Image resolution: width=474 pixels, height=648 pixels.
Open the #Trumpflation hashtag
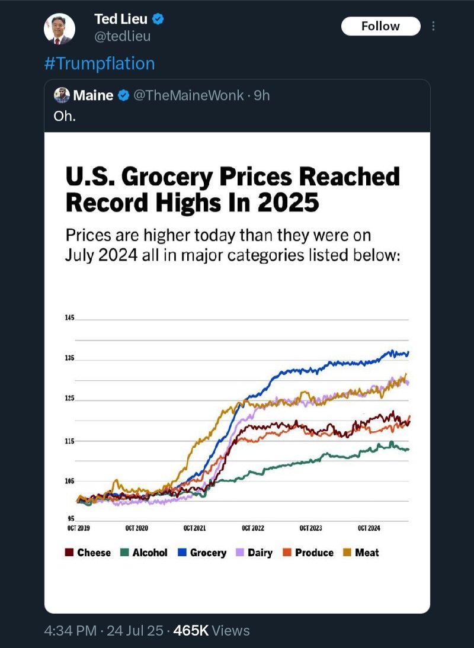click(100, 63)
